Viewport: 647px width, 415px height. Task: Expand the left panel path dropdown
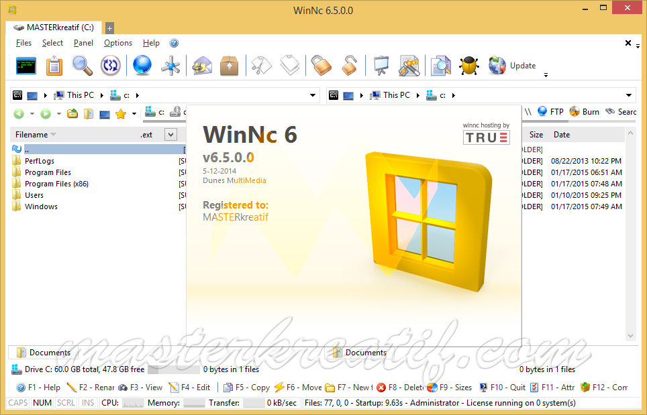point(313,96)
